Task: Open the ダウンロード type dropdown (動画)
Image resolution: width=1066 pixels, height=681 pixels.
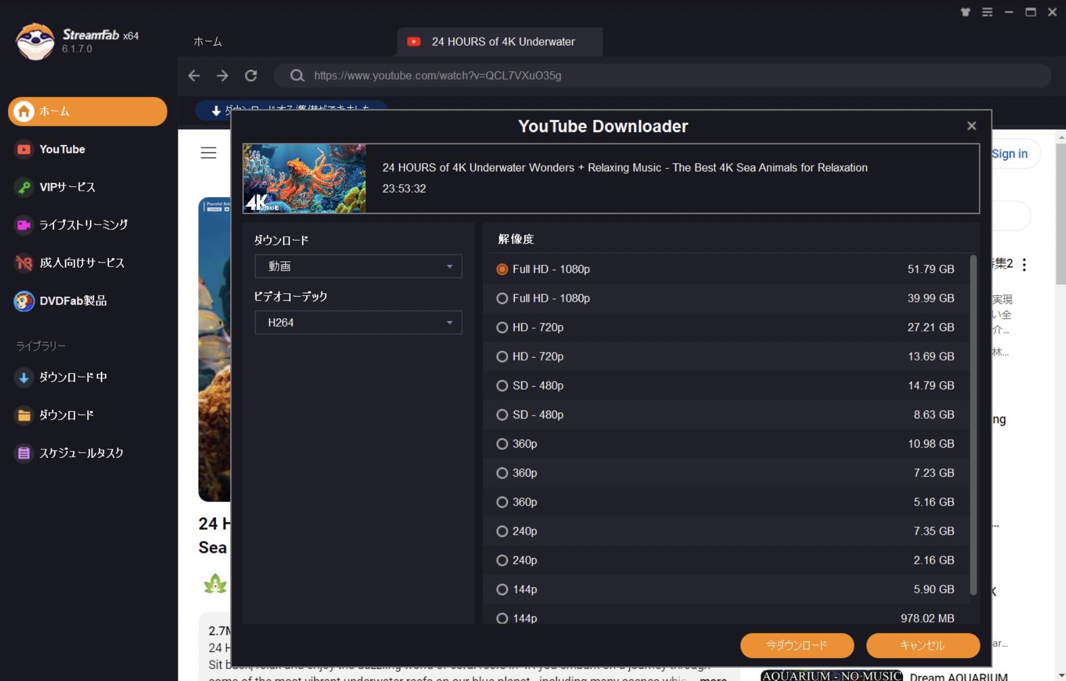Action: (358, 266)
